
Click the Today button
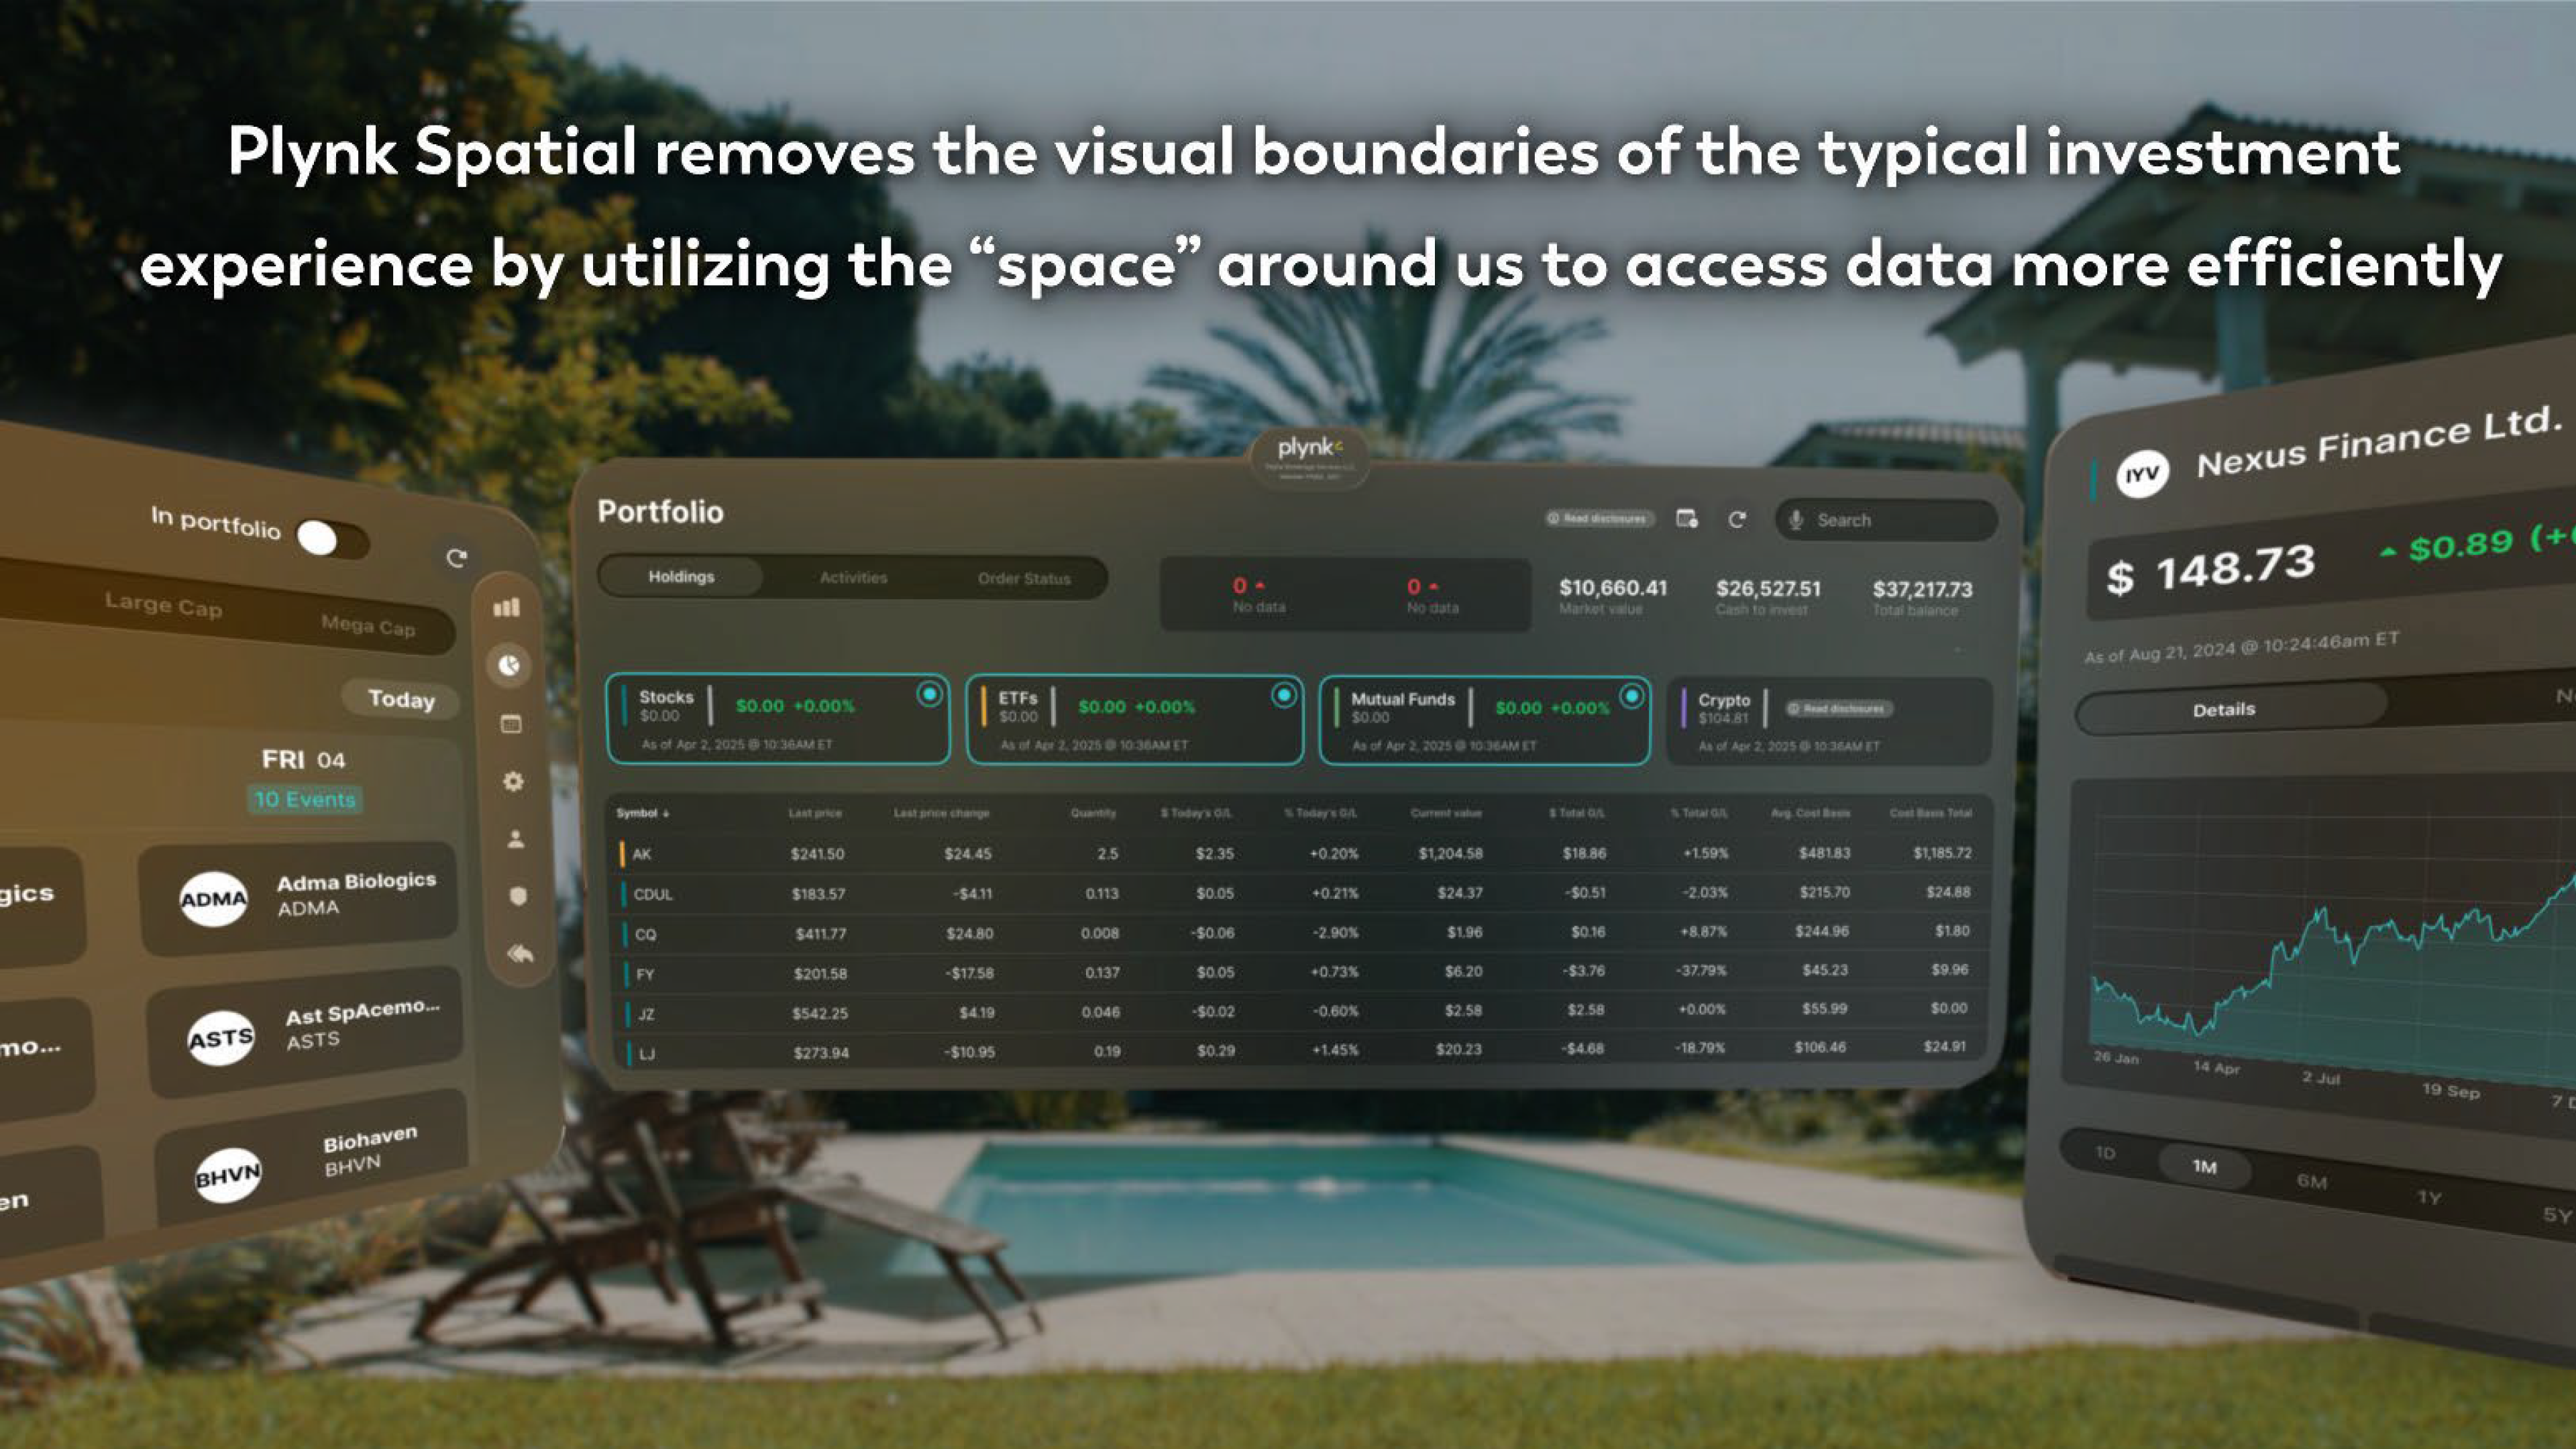(401, 699)
